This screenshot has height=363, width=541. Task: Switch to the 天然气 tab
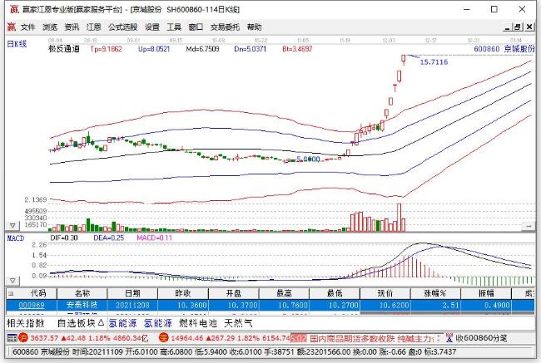coord(238,323)
